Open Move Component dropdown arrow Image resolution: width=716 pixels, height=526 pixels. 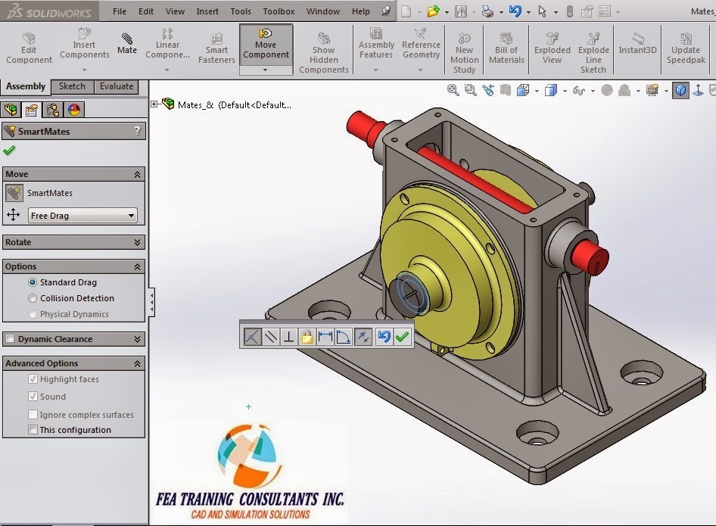click(266, 70)
